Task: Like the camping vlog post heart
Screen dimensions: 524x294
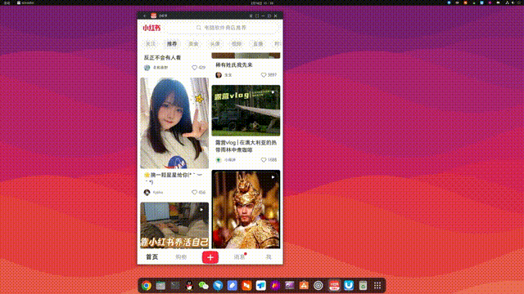Action: pyautogui.click(x=264, y=160)
